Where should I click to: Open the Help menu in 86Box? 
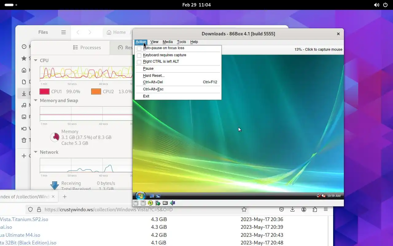click(x=194, y=42)
